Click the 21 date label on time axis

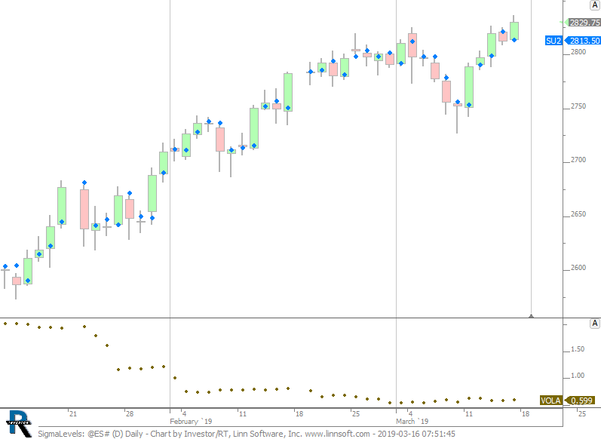[x=73, y=413]
